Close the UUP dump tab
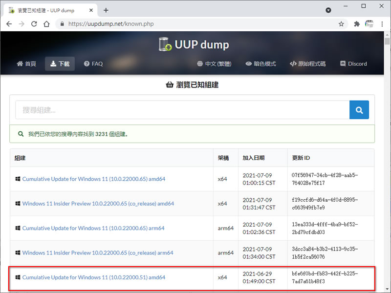Image resolution: width=391 pixels, height=293 pixels. pos(91,10)
